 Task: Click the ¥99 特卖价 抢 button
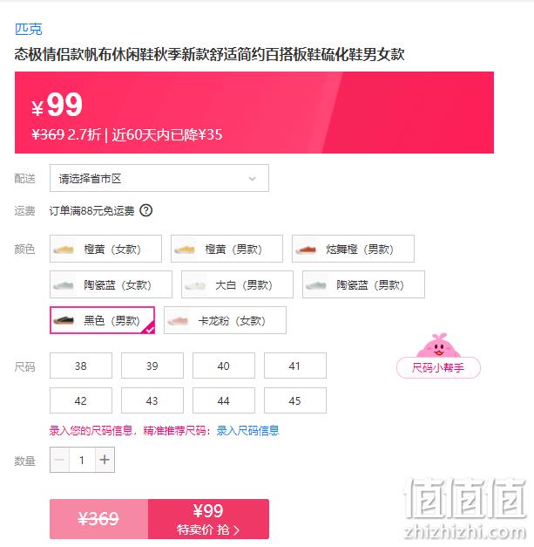[x=208, y=519]
